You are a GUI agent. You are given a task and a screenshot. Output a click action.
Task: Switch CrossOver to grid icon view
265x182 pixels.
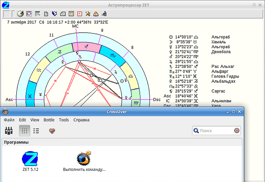click(24, 130)
